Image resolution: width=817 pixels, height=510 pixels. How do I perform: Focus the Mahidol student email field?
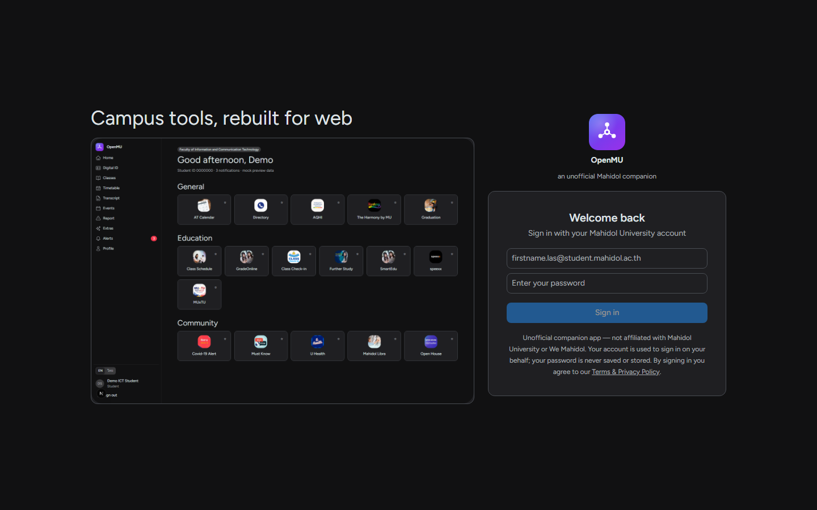[x=607, y=258]
